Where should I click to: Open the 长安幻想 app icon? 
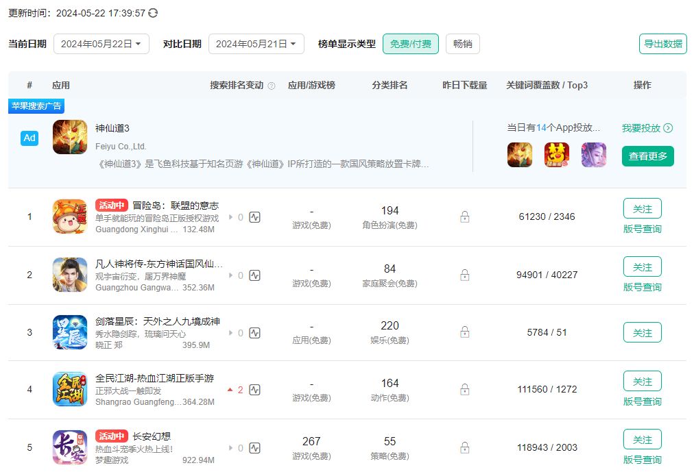pyautogui.click(x=70, y=447)
